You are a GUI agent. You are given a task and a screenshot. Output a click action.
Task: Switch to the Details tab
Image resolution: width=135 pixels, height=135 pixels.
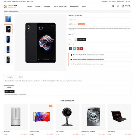pyautogui.click(x=21, y=77)
